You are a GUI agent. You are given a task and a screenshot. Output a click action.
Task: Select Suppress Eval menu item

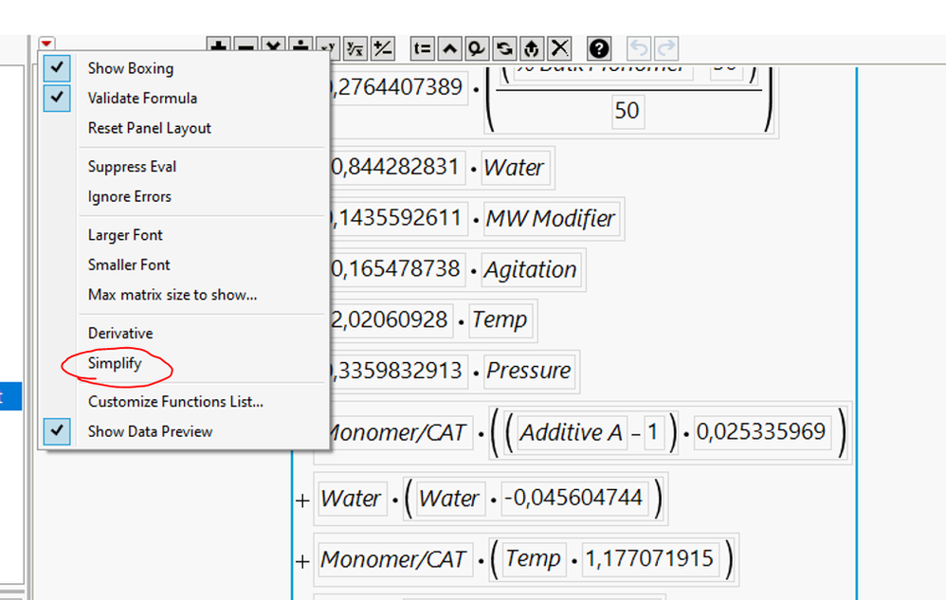[132, 167]
